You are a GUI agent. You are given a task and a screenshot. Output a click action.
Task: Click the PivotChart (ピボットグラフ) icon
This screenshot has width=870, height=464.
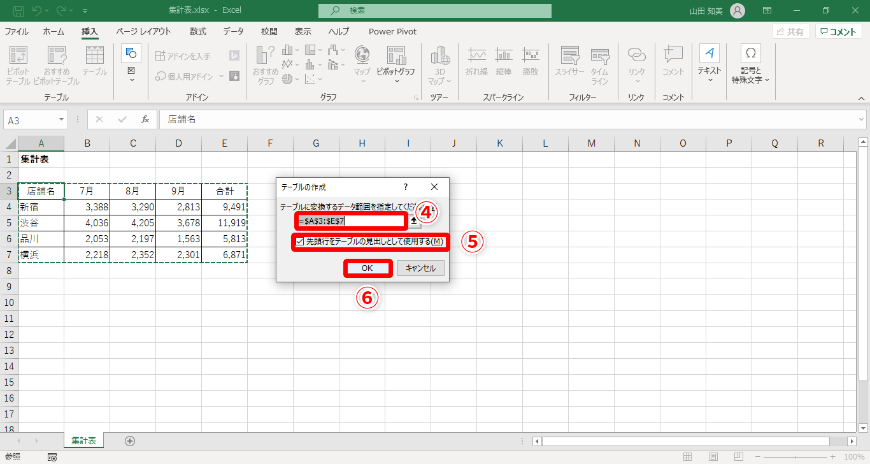(396, 64)
